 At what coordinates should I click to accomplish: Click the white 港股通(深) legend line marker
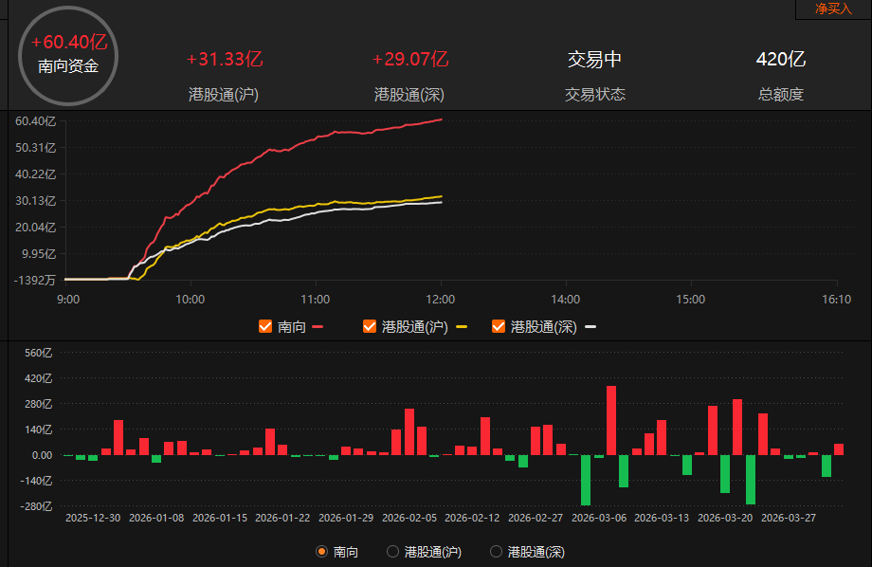pyautogui.click(x=590, y=327)
